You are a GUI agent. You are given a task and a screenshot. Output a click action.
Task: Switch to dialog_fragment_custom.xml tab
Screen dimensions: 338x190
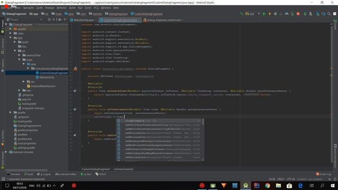(x=164, y=20)
